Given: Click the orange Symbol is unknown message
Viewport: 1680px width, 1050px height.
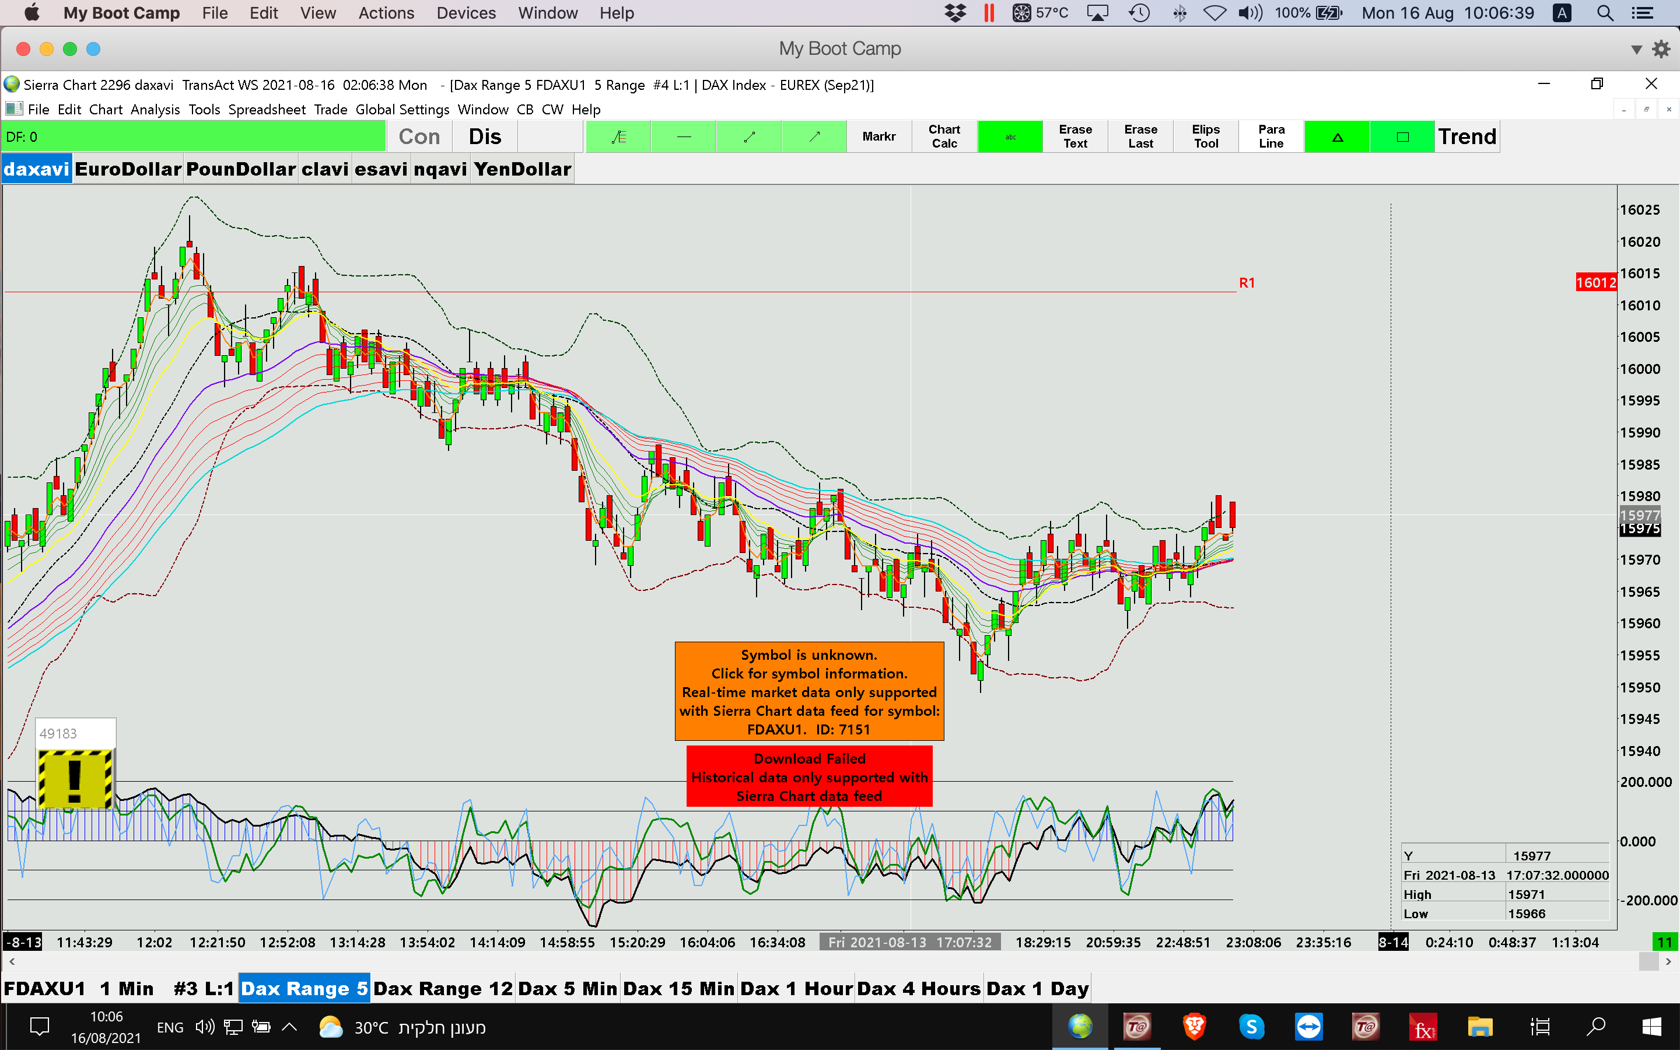Looking at the screenshot, I should 808,691.
